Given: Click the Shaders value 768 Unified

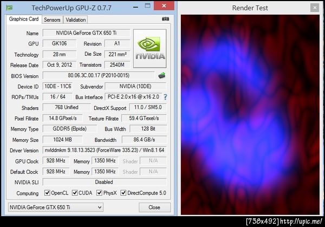Looking at the screenshot, I should [x=67, y=107].
